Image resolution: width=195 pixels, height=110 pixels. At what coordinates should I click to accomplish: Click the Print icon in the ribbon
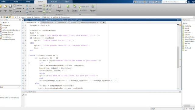point(15,12)
